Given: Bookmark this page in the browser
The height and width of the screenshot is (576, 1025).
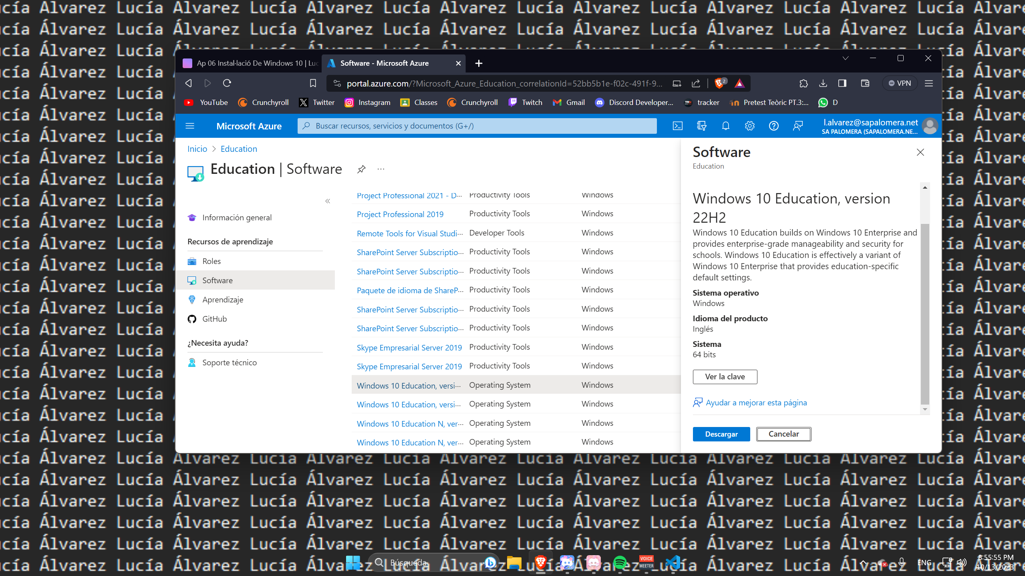Looking at the screenshot, I should [313, 83].
